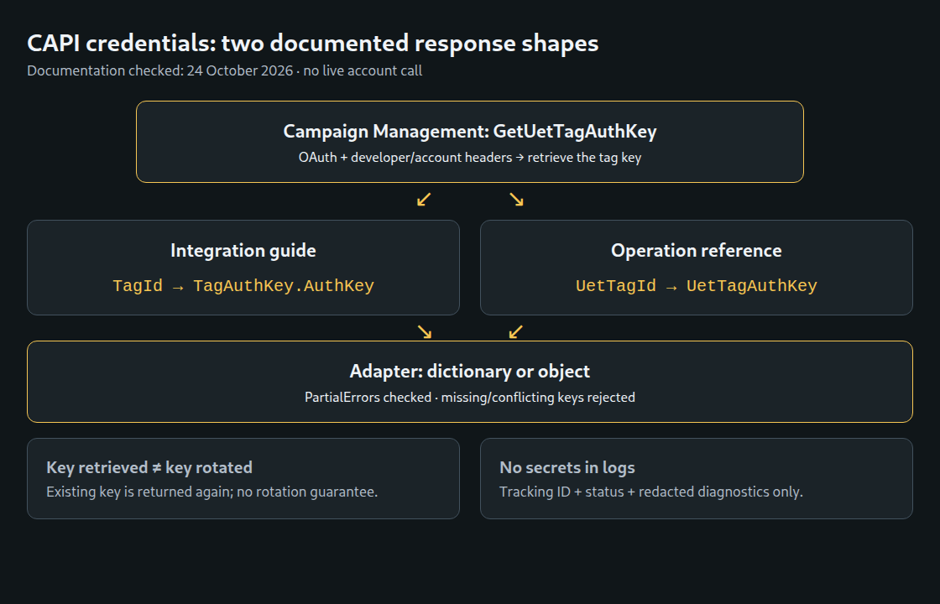The image size is (940, 604).
Task: Click the arrow between TagId and TagAuthKey.AuthKey
Action: 177,287
